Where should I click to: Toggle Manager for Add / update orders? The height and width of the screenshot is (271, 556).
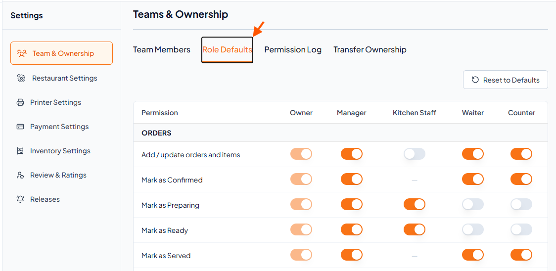351,154
